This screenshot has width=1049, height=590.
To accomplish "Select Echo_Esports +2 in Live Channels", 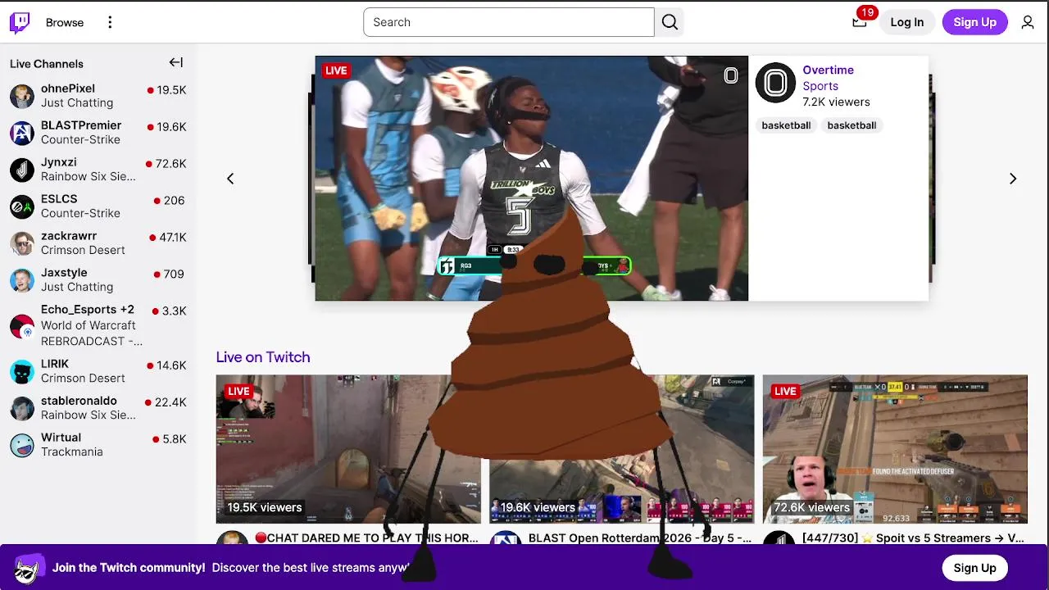I will [98, 326].
